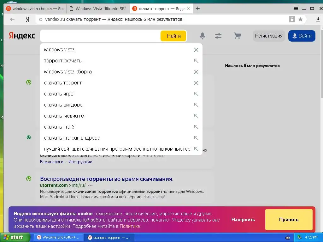Choose 'лучший сайт для скачивания программ' suggestion

point(121,149)
